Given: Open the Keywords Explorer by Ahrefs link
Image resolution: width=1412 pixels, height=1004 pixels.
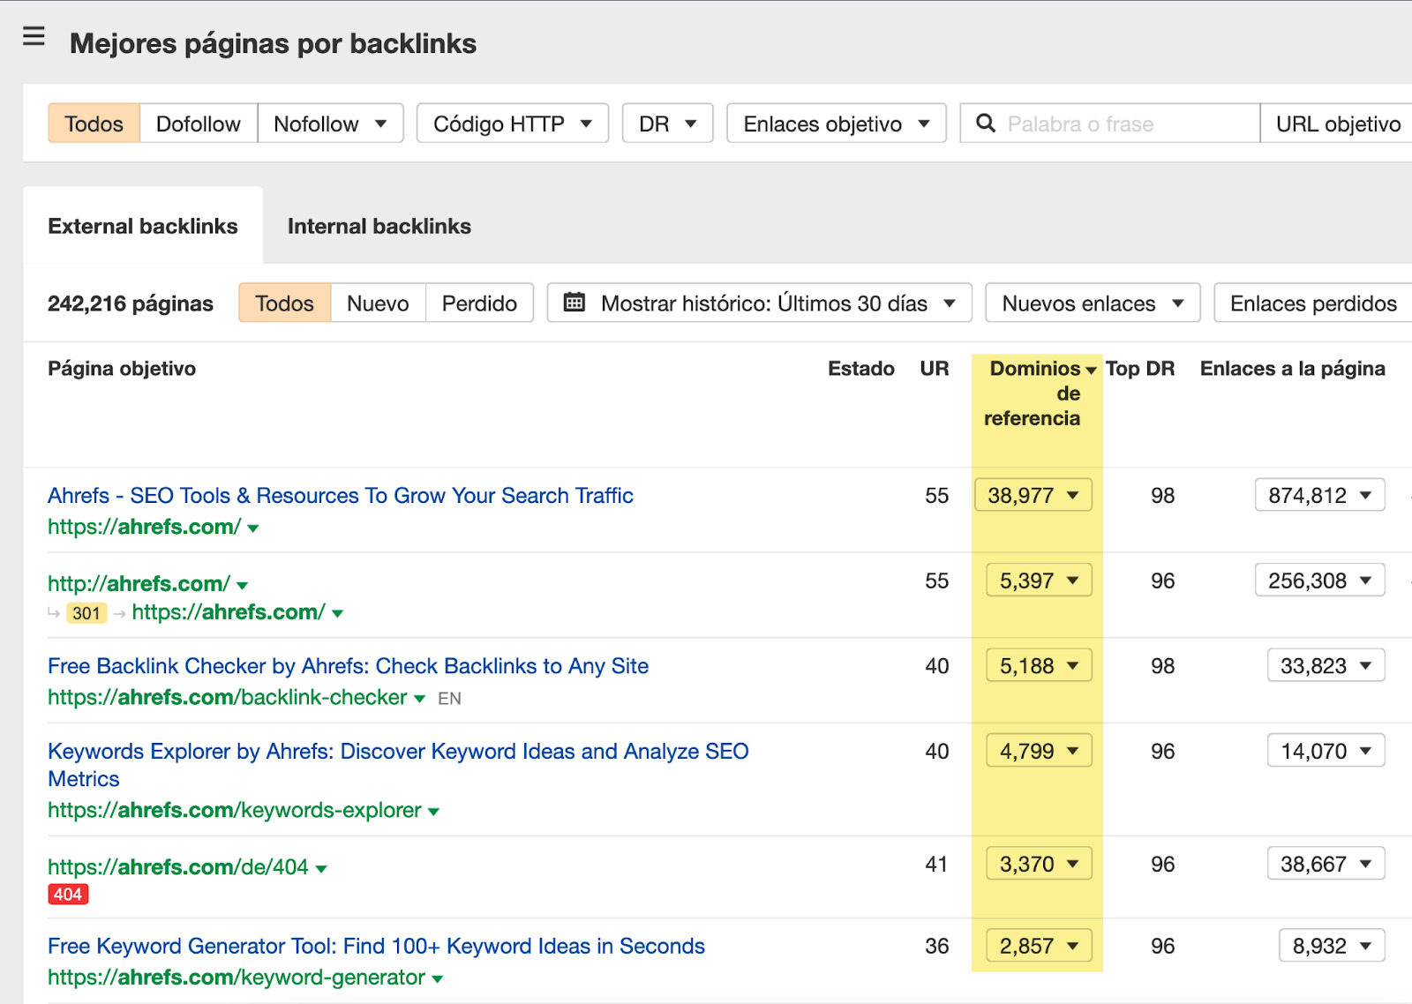Looking at the screenshot, I should [397, 752].
